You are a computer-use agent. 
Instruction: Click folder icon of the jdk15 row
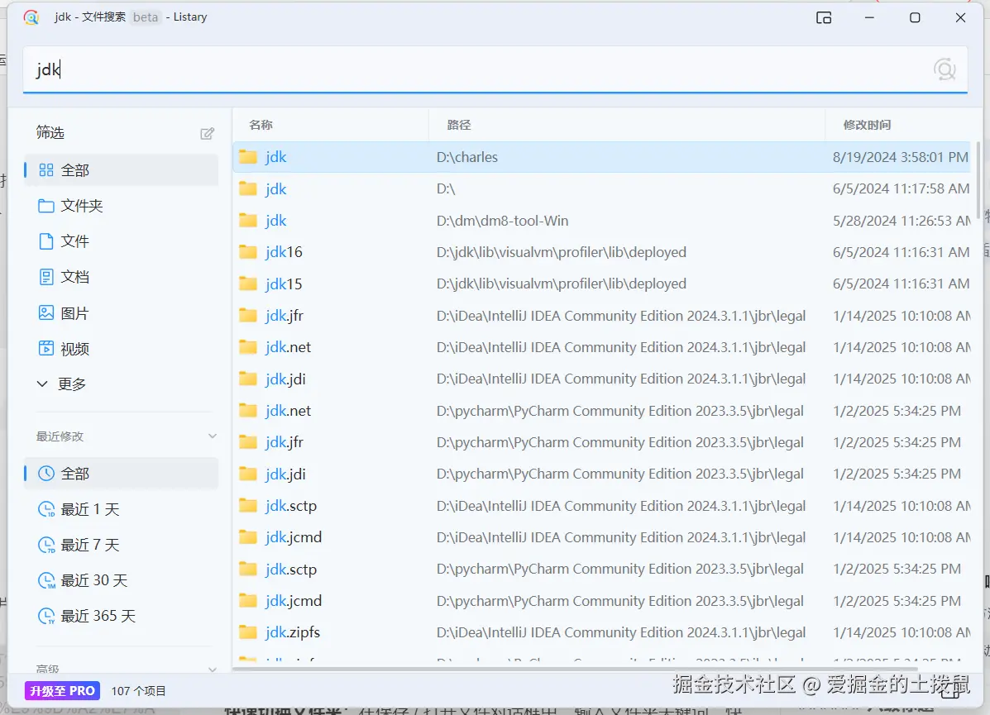[248, 284]
